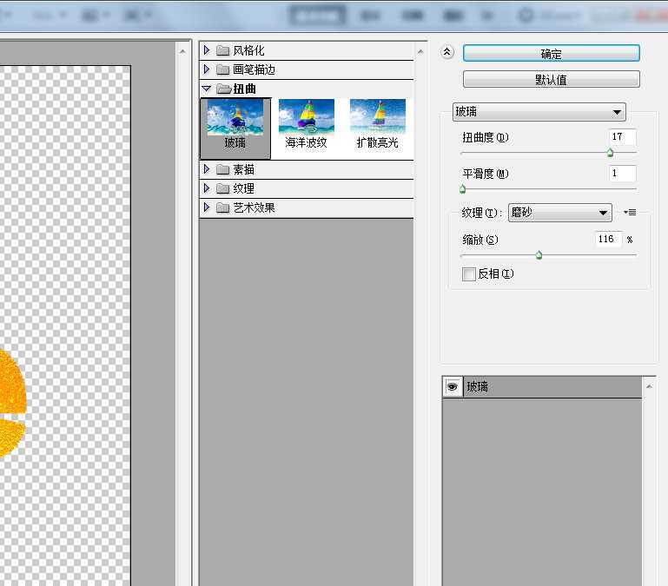The image size is (668, 586).
Task: Enable the 反相 checkbox
Action: (469, 274)
